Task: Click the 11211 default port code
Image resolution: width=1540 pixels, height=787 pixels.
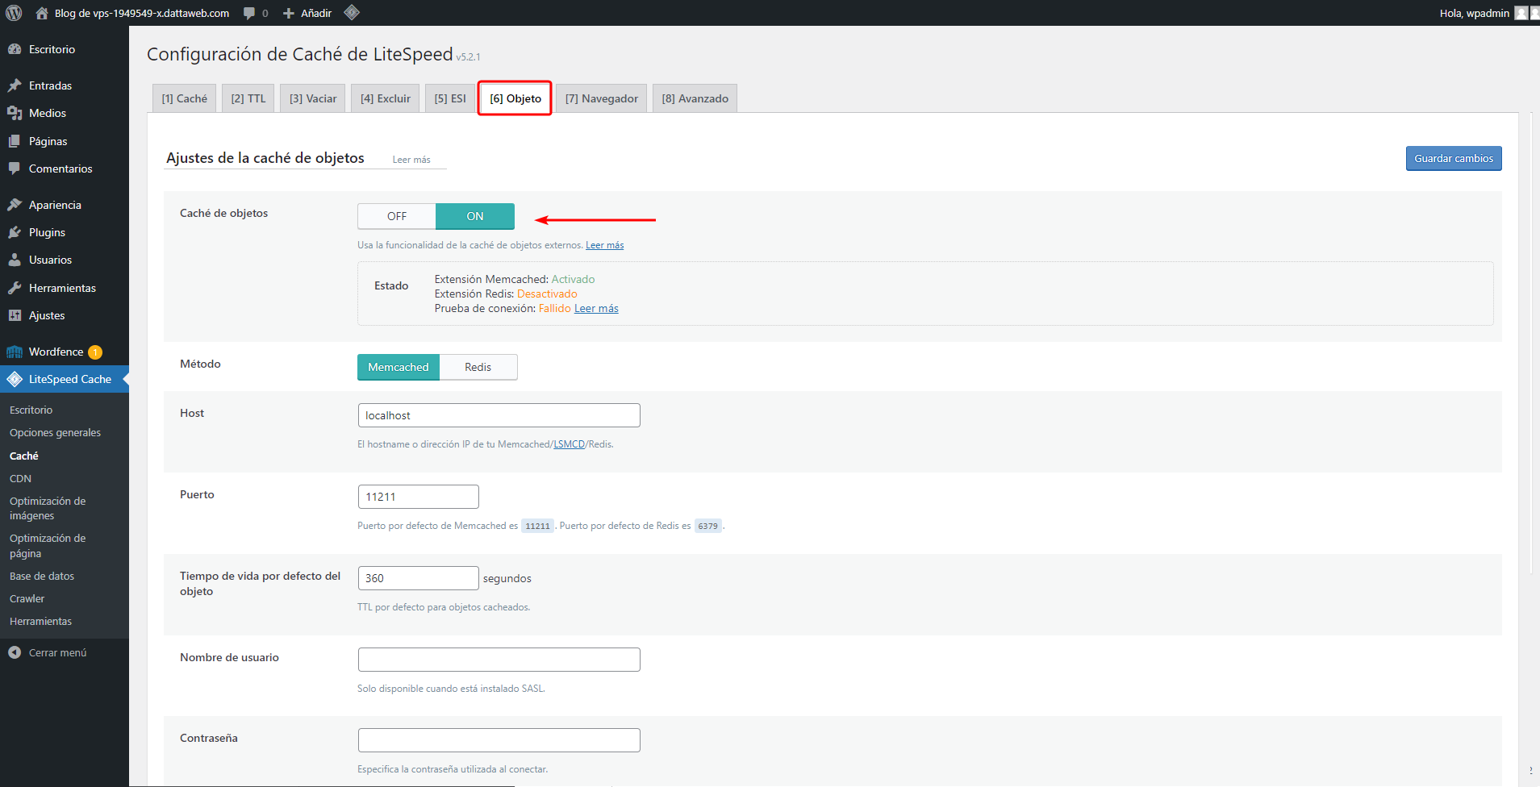Action: (537, 526)
